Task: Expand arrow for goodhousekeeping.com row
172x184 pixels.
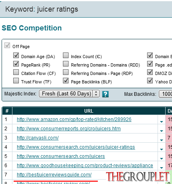Action: click(162, 168)
